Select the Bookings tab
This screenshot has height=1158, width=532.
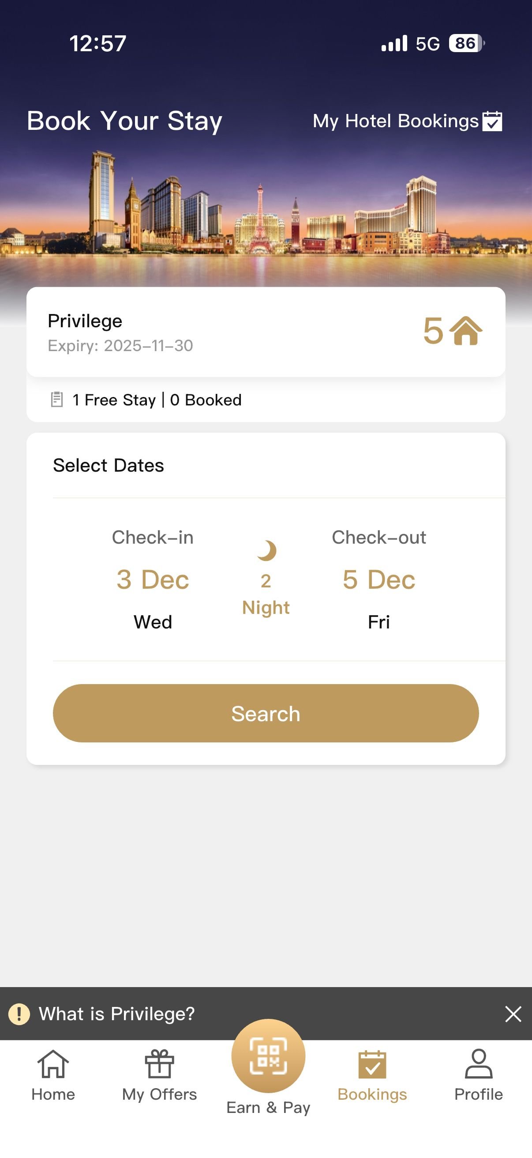click(x=372, y=1075)
